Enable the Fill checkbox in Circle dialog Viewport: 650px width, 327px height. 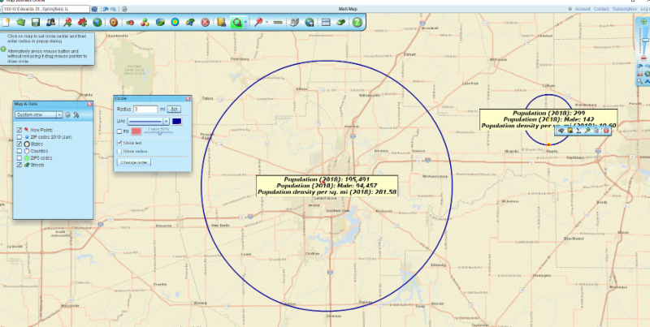point(119,131)
